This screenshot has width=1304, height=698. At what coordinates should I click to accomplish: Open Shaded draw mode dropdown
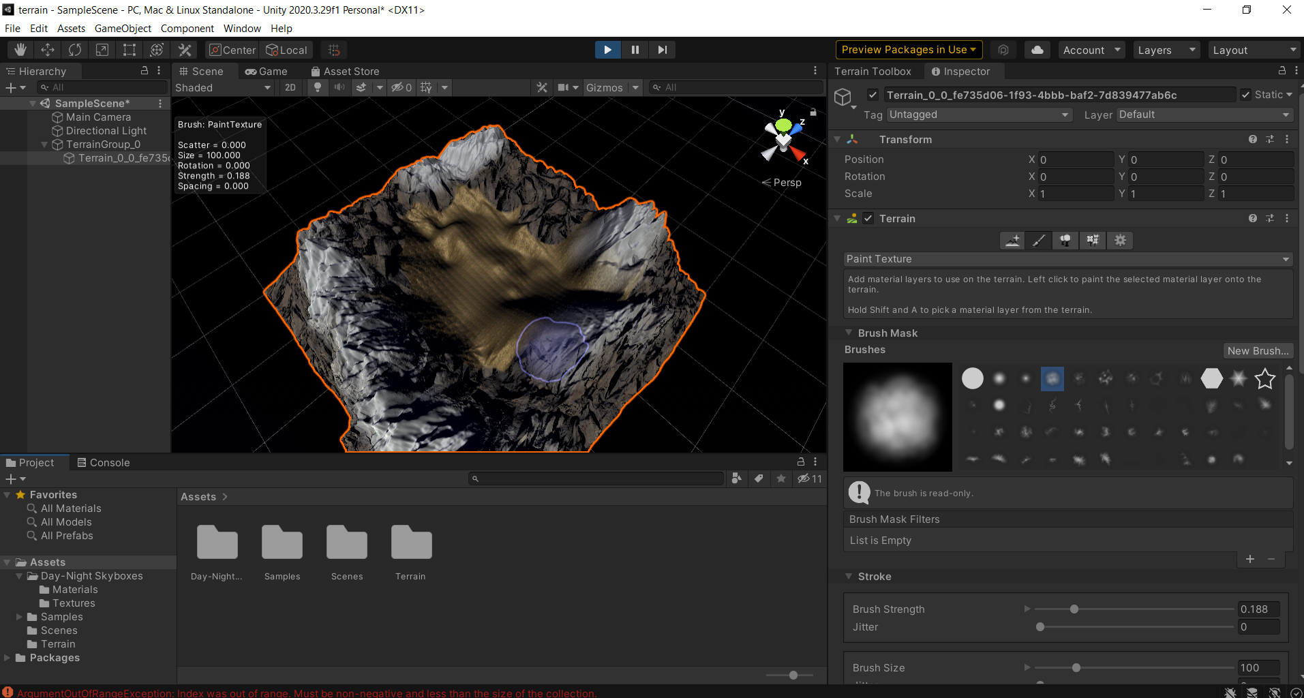click(x=223, y=87)
